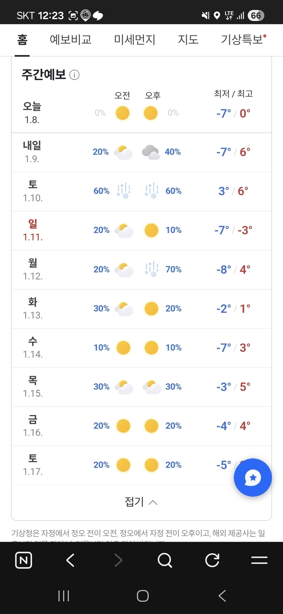Open the 기상특보 tab

coord(242,40)
